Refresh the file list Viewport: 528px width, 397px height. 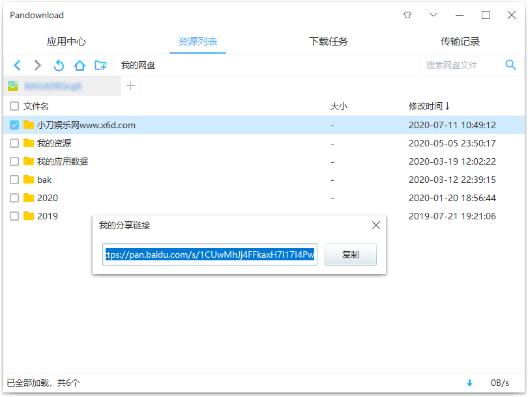tap(59, 65)
